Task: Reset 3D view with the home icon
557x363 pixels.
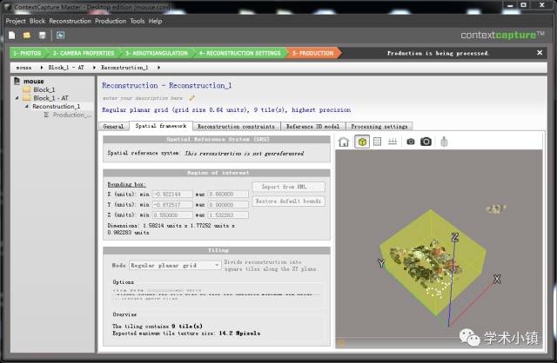Action: click(x=344, y=142)
